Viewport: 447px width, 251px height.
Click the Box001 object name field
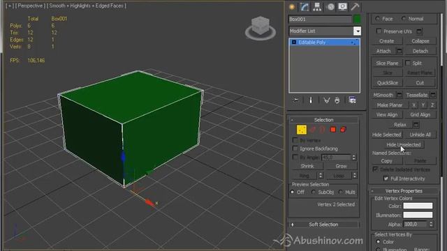coord(320,19)
